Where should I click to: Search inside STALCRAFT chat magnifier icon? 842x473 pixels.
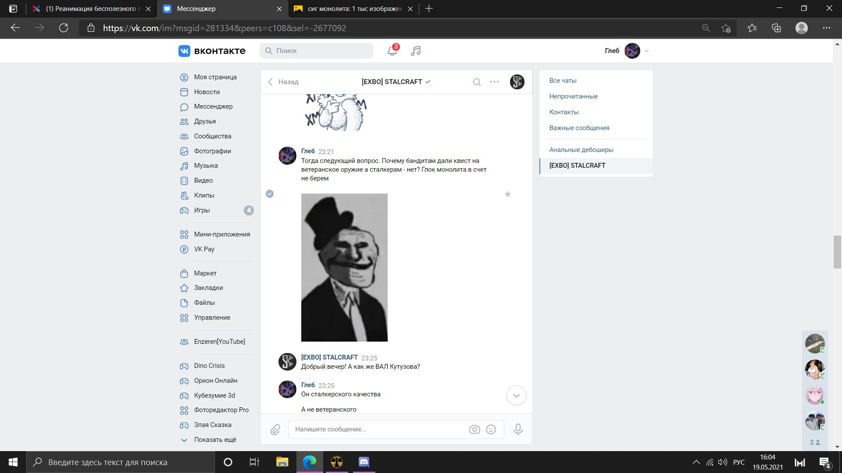coord(477,82)
